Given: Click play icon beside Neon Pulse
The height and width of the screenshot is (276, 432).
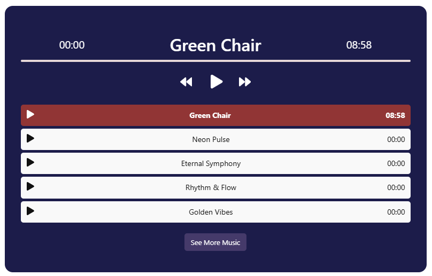Looking at the screenshot, I should (x=30, y=138).
